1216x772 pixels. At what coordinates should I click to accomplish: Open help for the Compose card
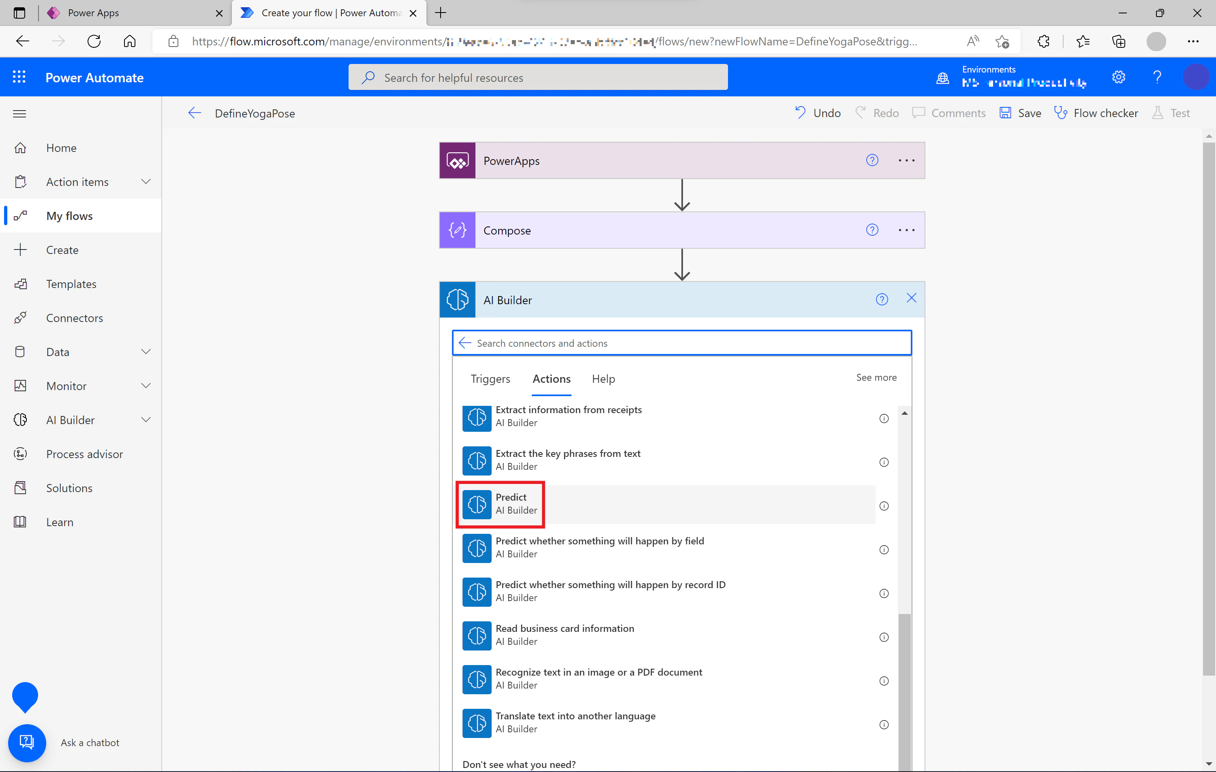[x=872, y=230]
